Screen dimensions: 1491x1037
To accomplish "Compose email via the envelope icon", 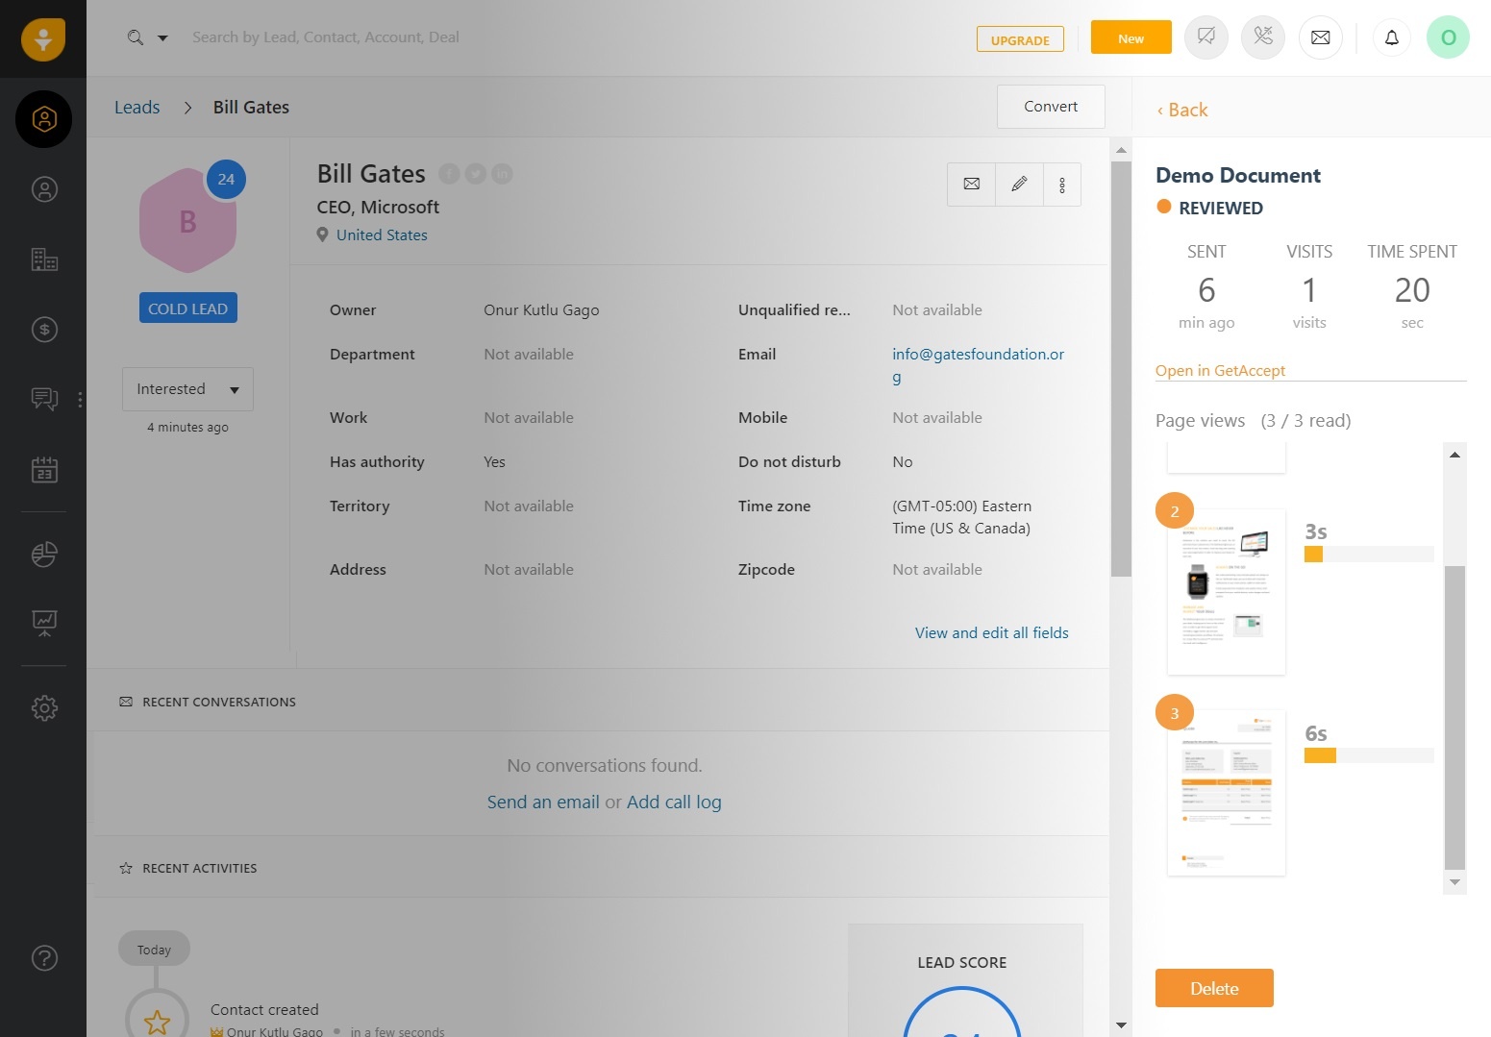I will [1320, 37].
